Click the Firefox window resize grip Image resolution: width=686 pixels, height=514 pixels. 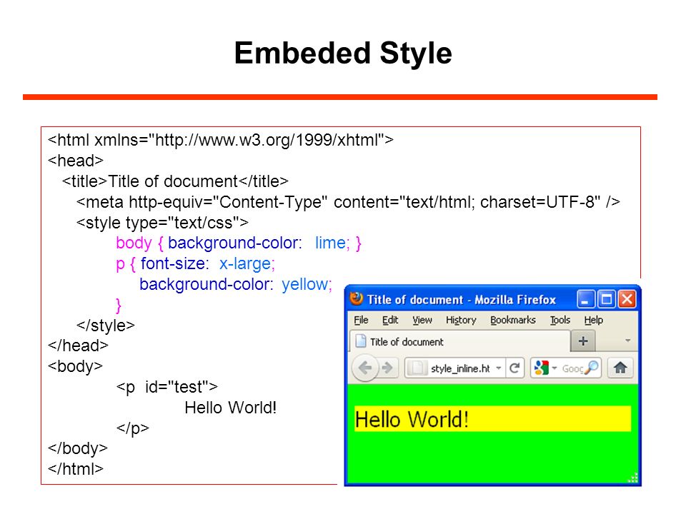tap(633, 478)
